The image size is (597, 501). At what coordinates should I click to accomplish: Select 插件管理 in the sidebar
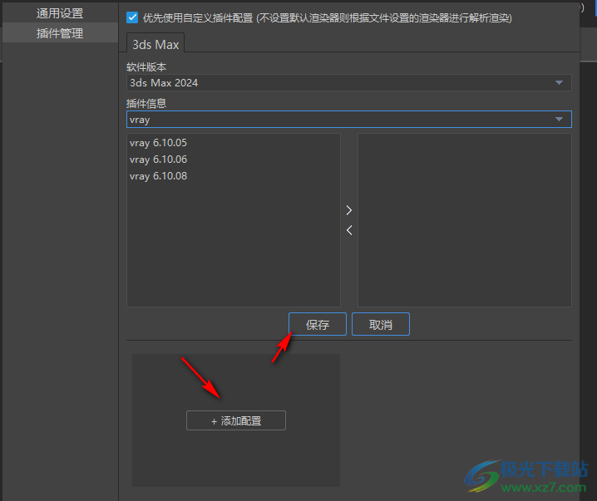(x=60, y=33)
